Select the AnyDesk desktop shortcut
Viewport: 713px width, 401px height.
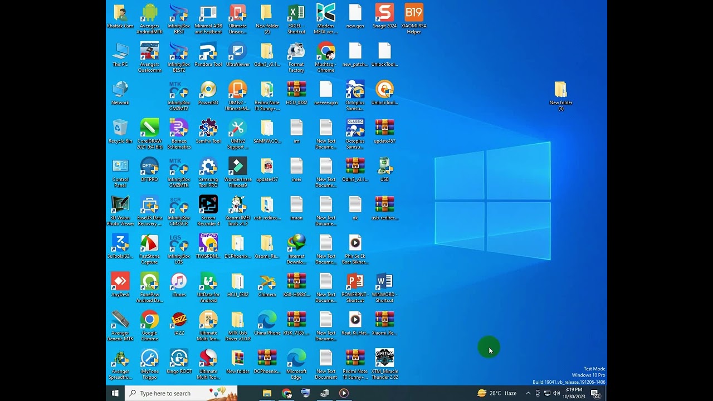[x=120, y=282]
